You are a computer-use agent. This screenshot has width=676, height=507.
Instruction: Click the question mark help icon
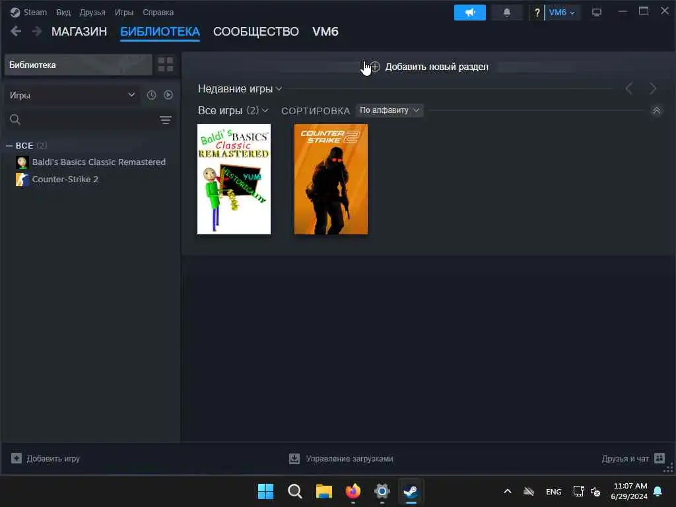point(537,13)
